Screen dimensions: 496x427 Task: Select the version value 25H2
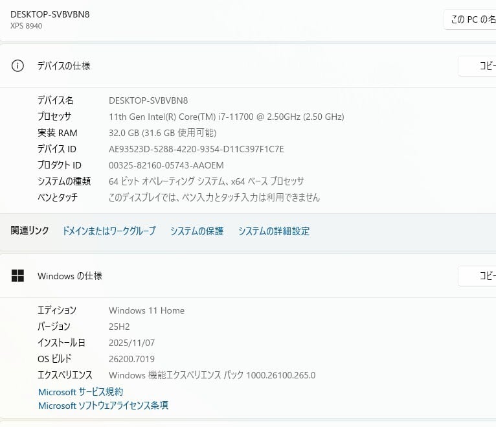point(119,327)
